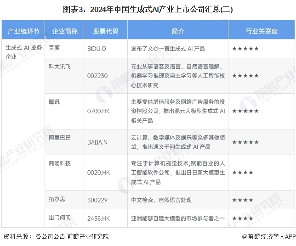Click the '产业链环节' column header
The image size is (296, 246).
click(x=23, y=31)
